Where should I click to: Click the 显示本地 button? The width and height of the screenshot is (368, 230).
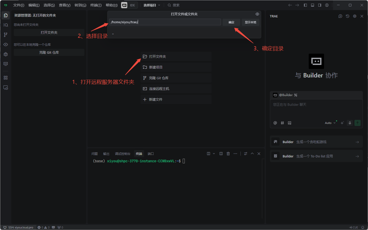(250, 22)
